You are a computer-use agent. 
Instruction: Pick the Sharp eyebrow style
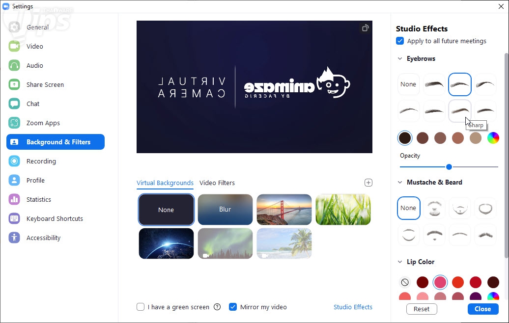pyautogui.click(x=460, y=111)
